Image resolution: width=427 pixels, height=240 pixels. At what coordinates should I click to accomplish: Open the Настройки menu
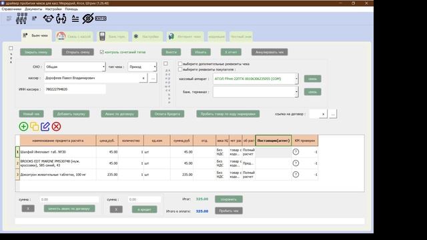[x=53, y=9]
